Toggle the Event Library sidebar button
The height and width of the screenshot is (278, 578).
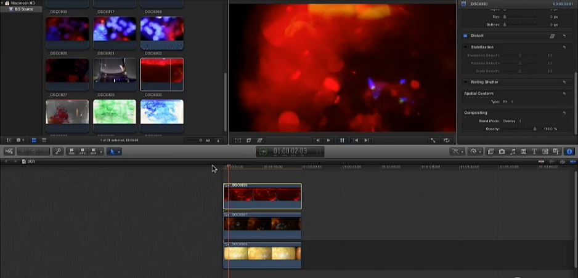9,140
